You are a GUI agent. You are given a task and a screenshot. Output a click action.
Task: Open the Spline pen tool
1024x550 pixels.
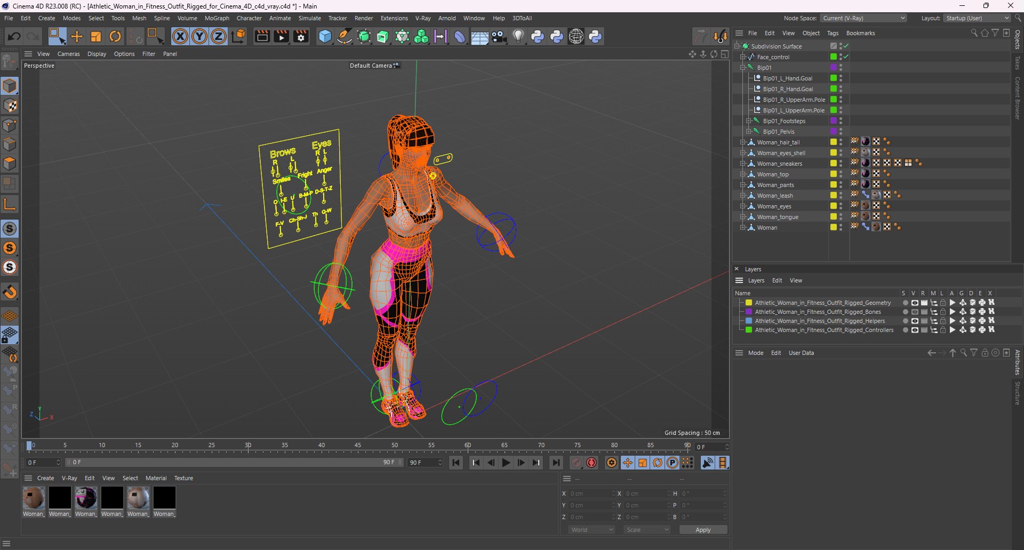click(x=345, y=37)
